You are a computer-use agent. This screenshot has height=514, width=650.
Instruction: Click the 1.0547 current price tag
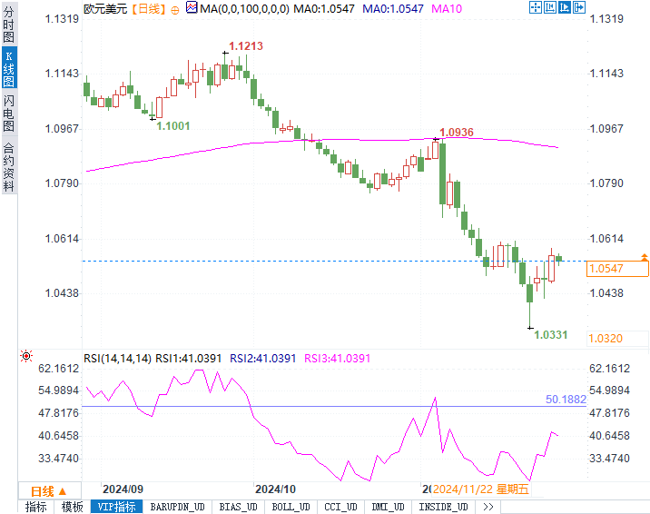617,269
